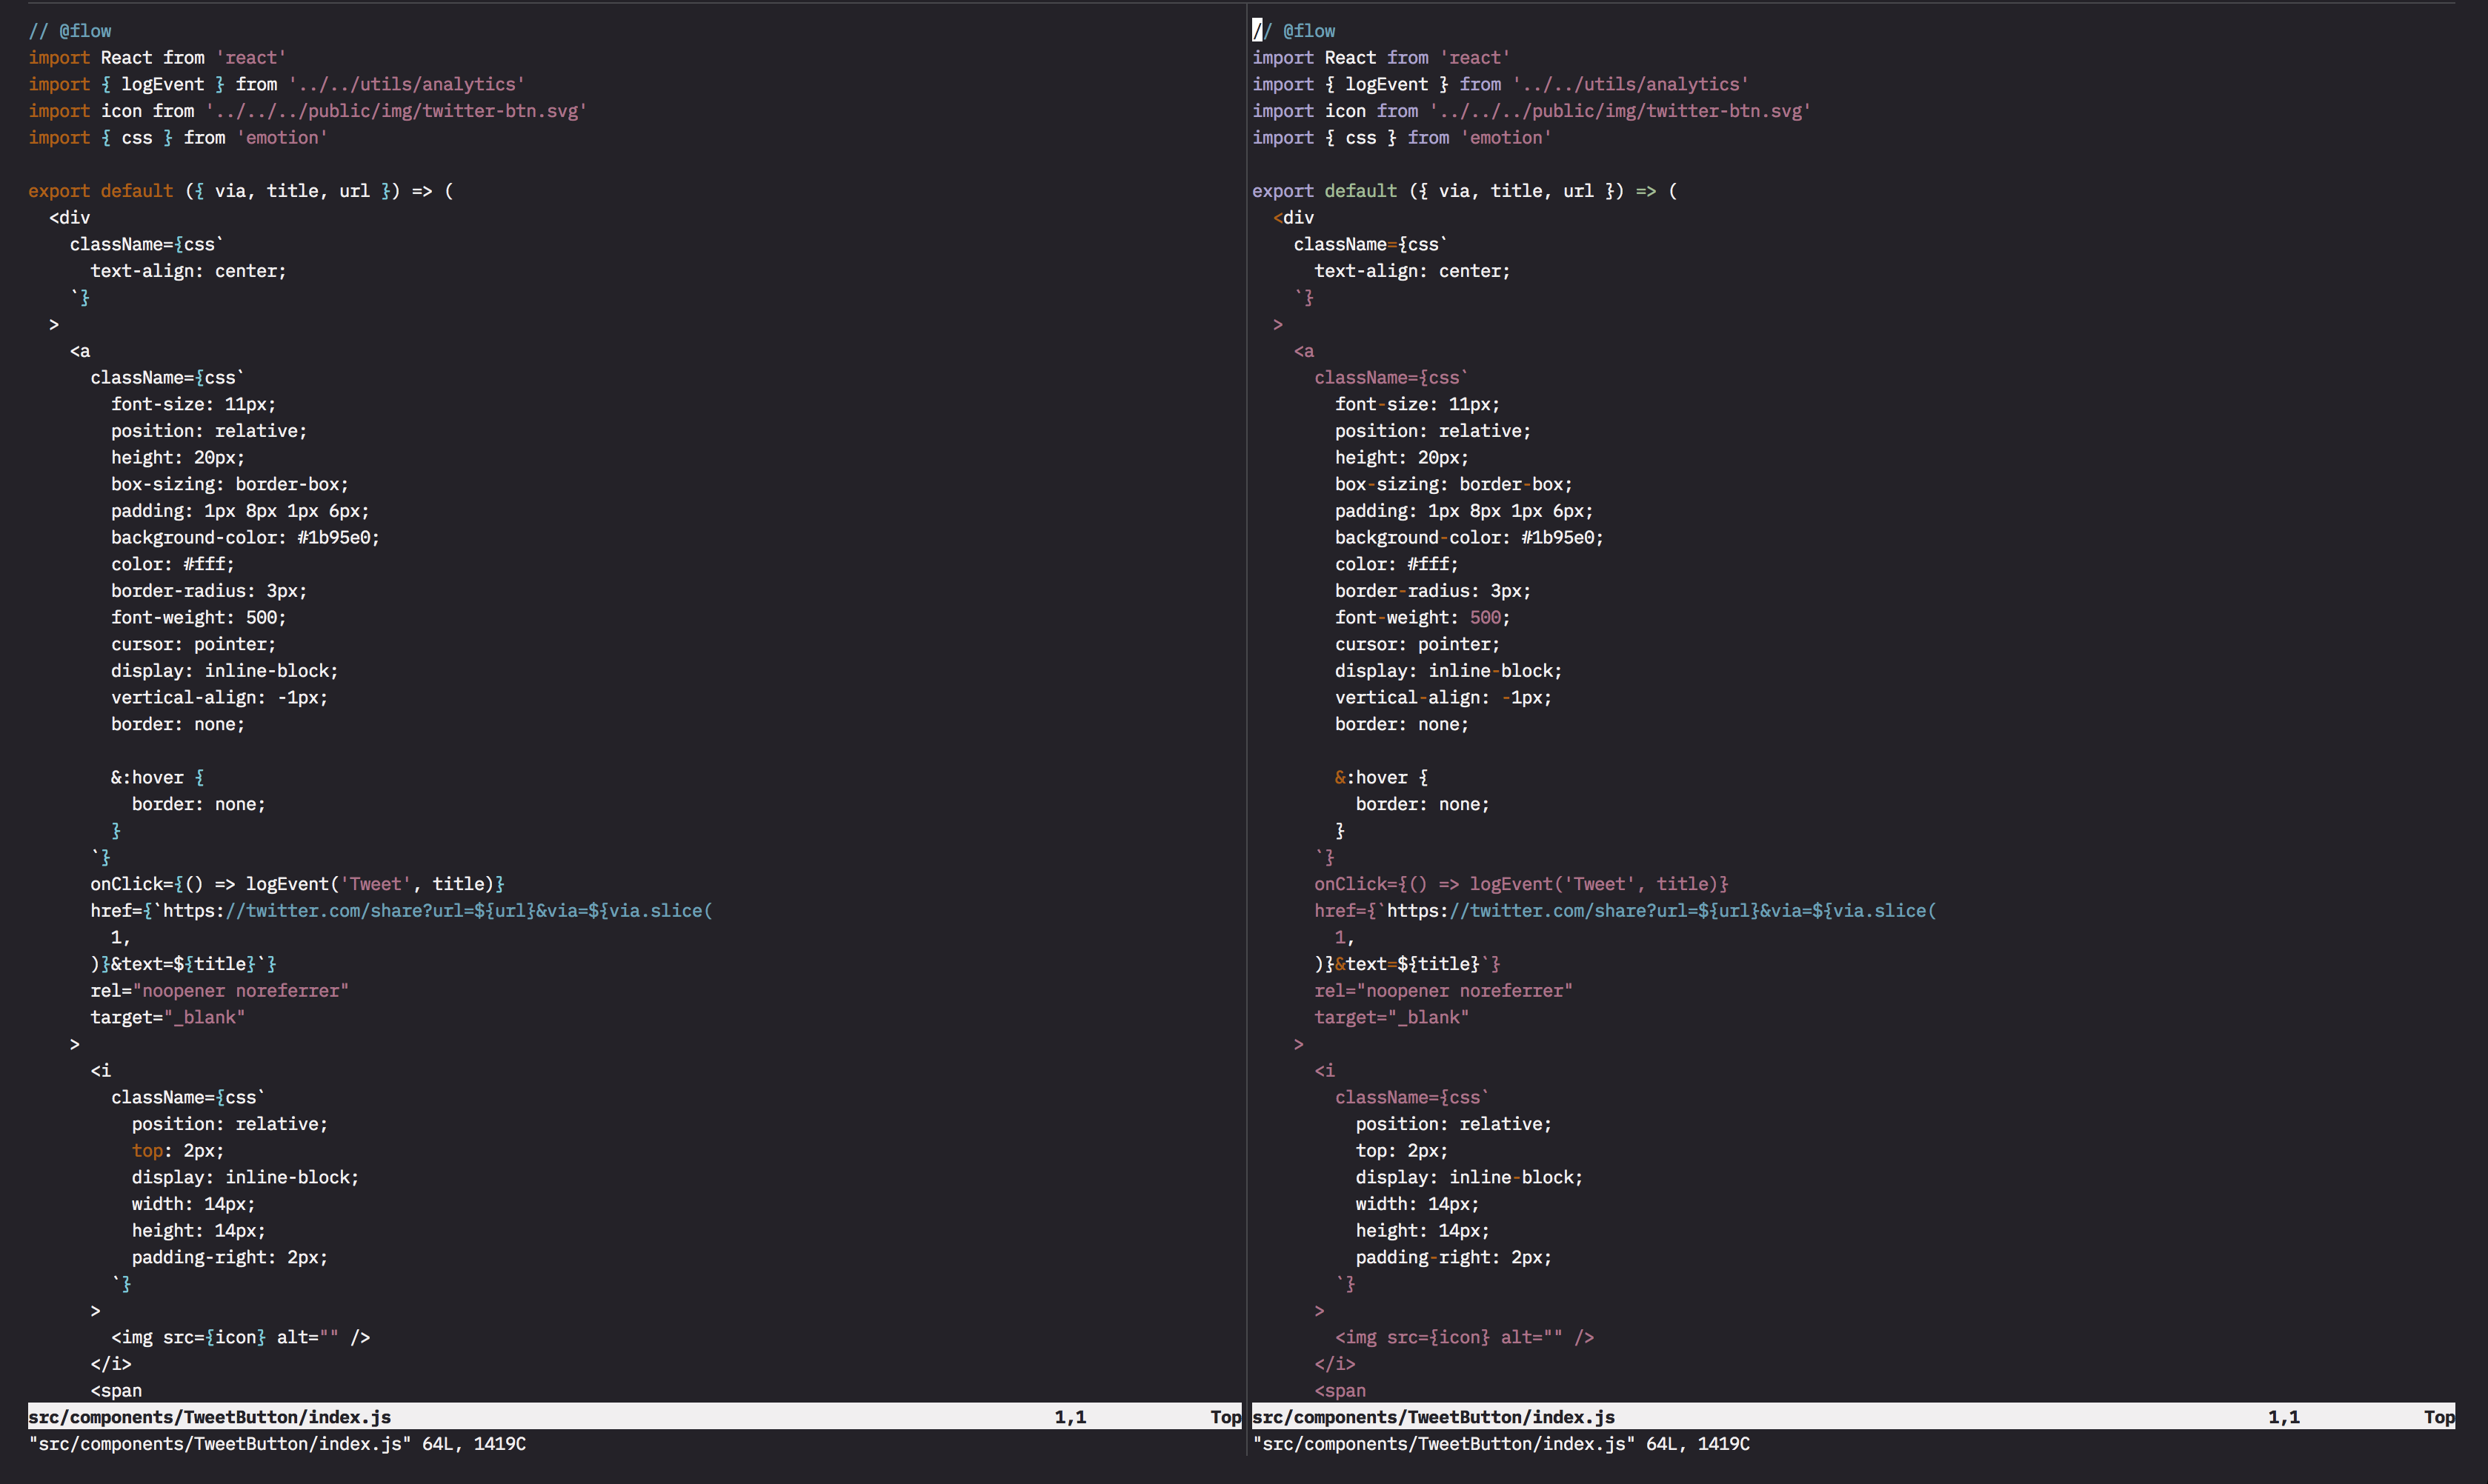
Task: Click the 'emotion' import string
Action: [x=282, y=137]
